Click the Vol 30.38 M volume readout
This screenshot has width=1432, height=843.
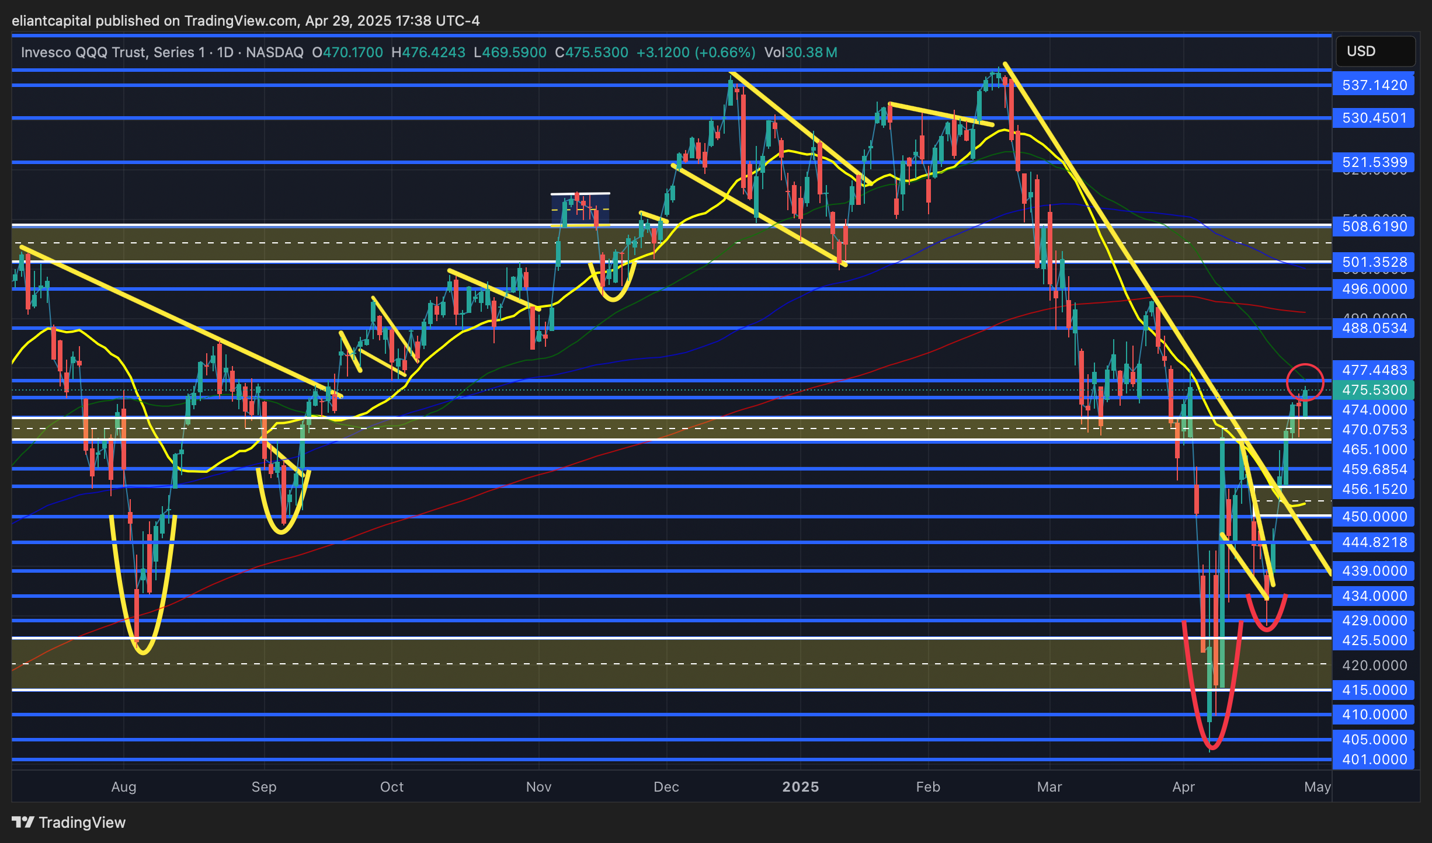coord(801,53)
